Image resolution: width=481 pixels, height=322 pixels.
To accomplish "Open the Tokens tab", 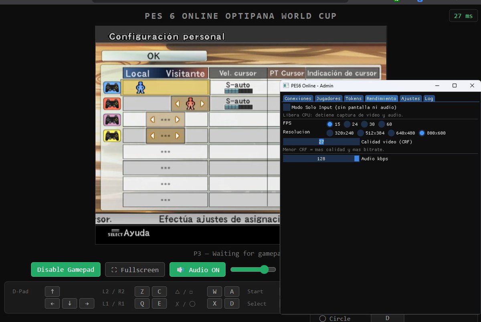I will click(354, 99).
